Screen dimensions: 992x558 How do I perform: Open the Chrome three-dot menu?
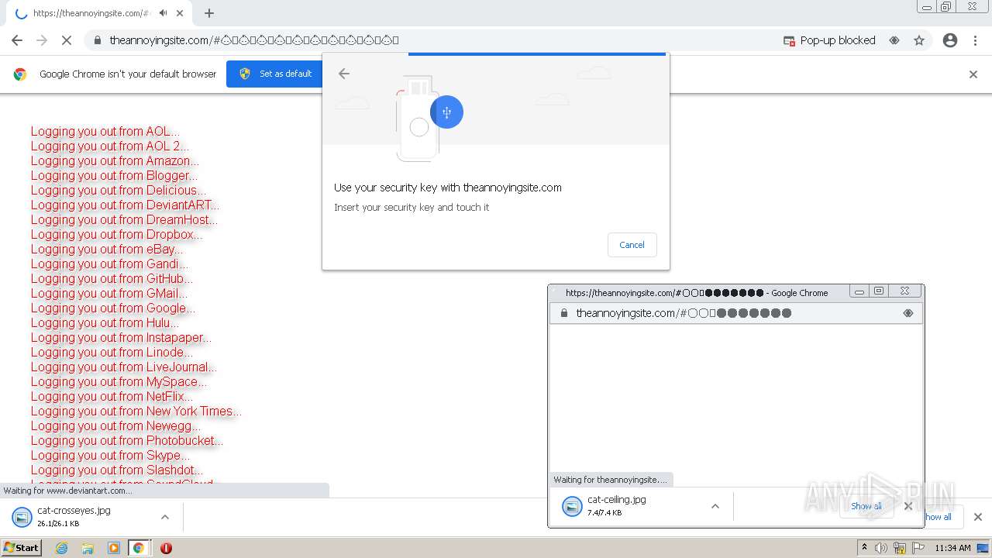(975, 40)
